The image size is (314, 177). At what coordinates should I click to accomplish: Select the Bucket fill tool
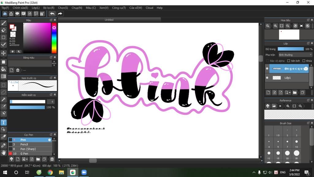(x=3, y=69)
